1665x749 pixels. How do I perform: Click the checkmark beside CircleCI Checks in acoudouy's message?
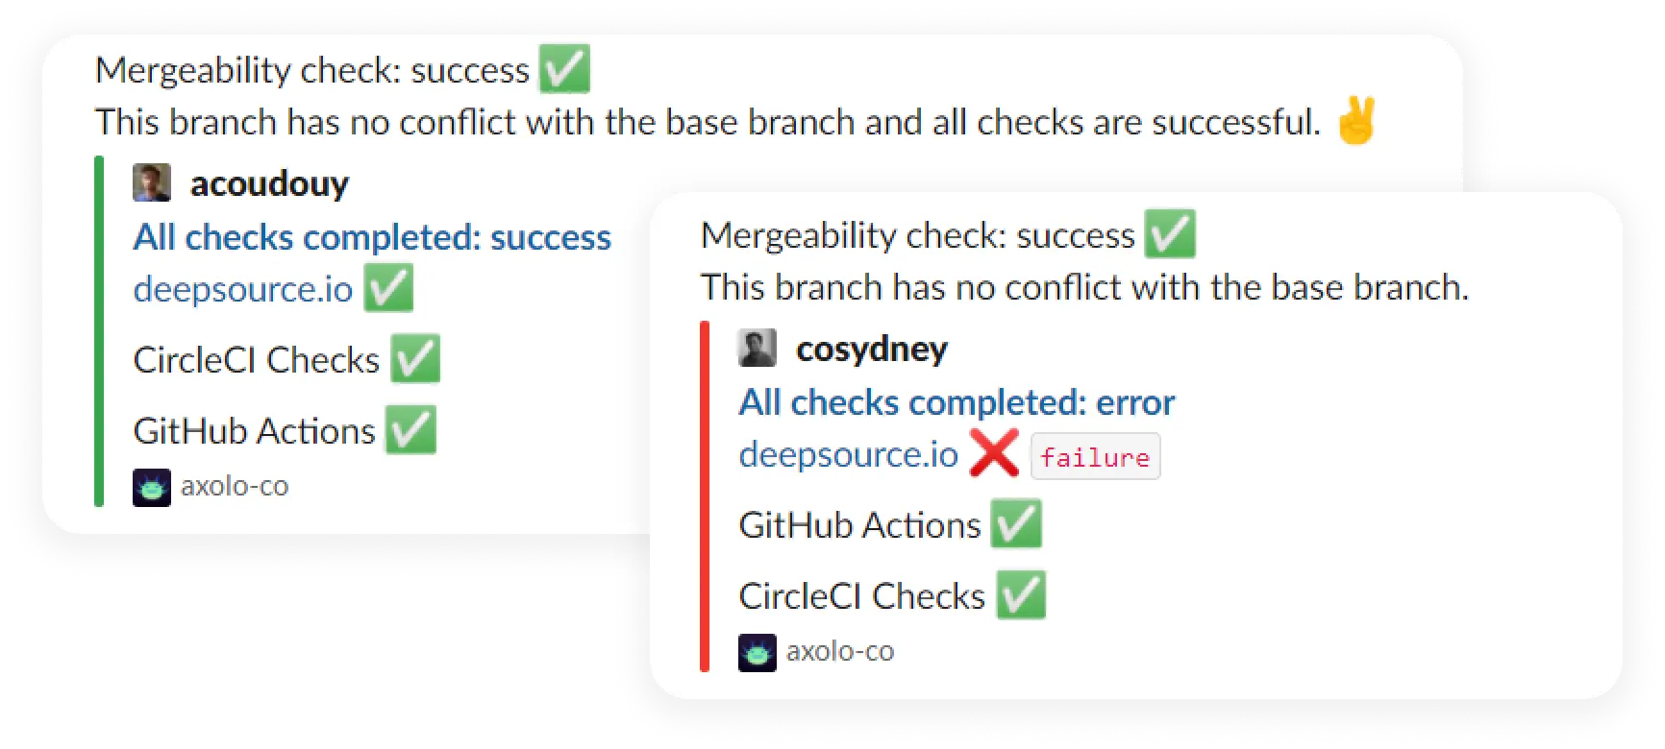click(x=415, y=358)
